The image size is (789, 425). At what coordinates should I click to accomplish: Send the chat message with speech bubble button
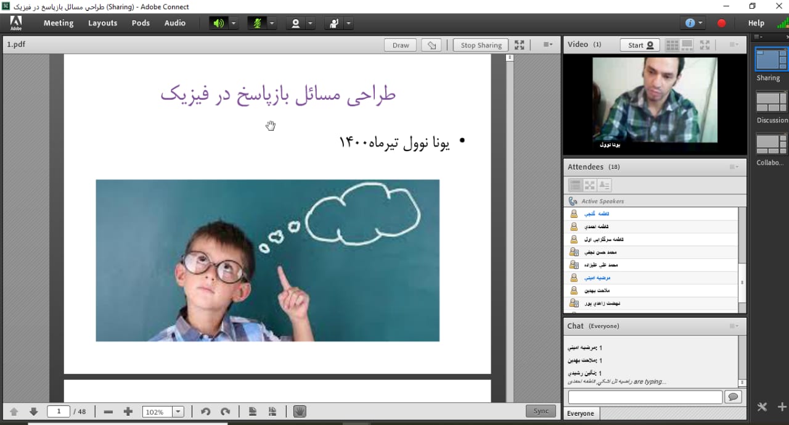pos(733,397)
